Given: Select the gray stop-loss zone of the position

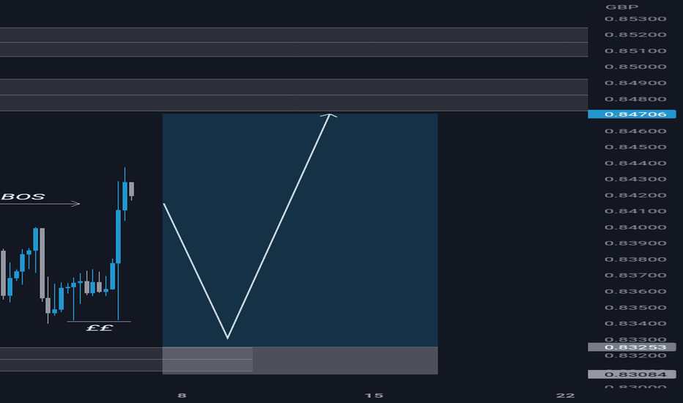Looking at the screenshot, I should tap(300, 361).
